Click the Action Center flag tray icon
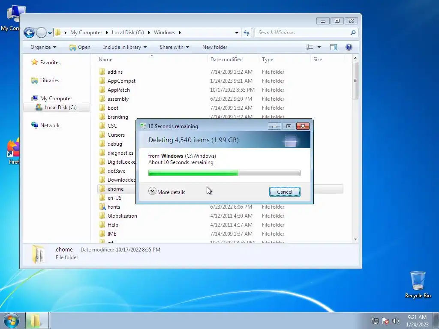 pyautogui.click(x=385, y=320)
